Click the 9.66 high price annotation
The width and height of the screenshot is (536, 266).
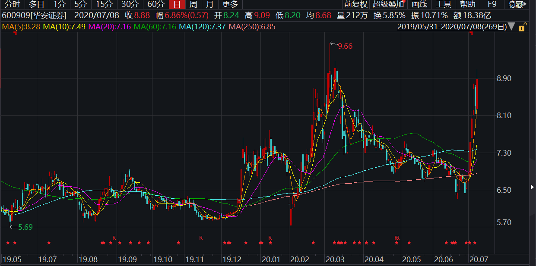click(x=345, y=46)
